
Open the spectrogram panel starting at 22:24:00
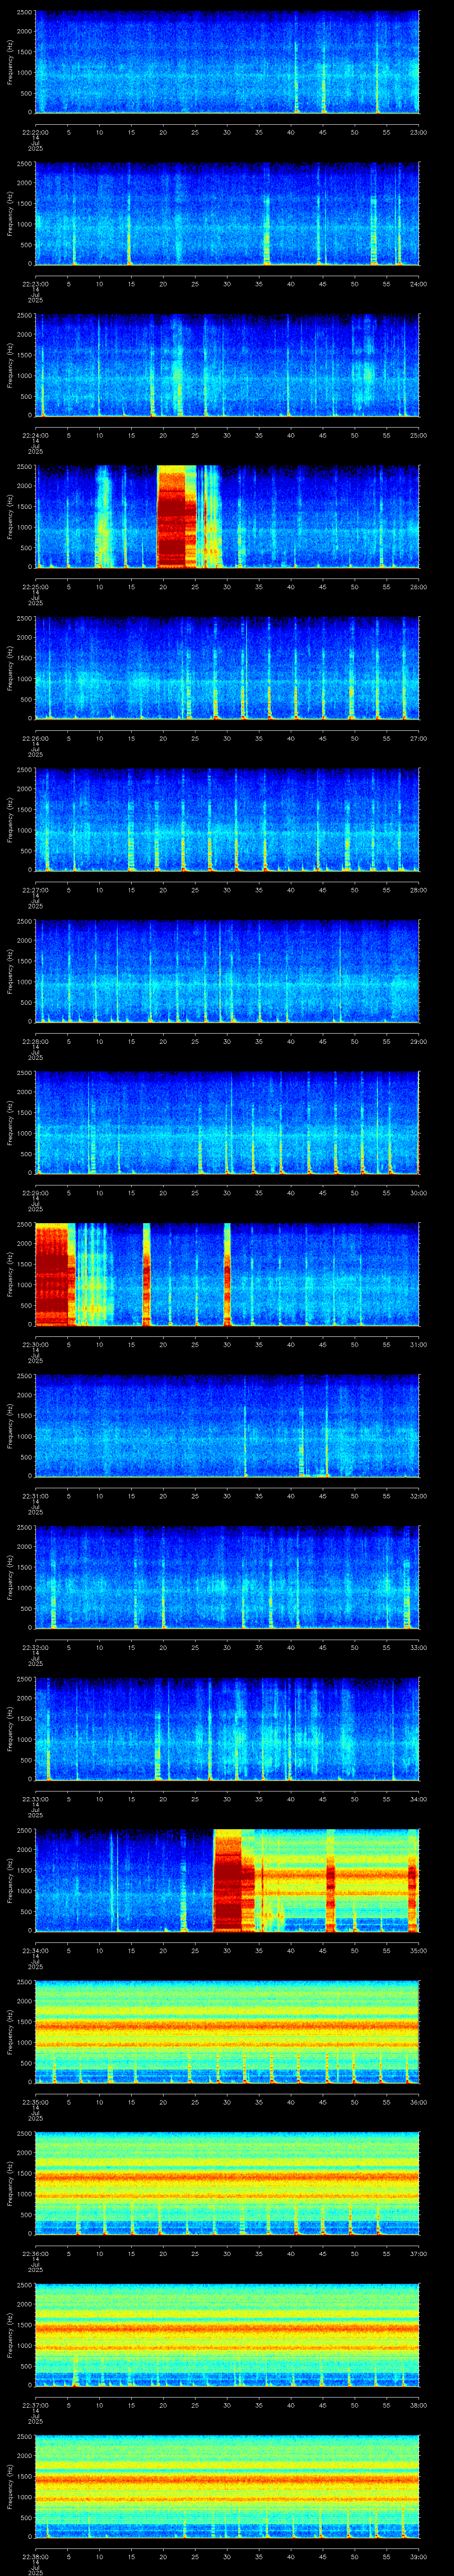click(227, 365)
